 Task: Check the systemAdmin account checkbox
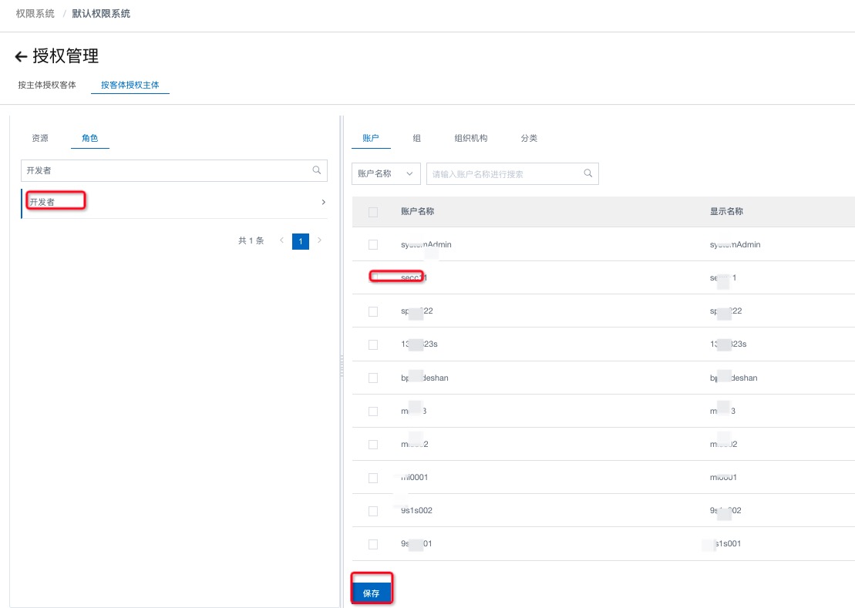tap(373, 245)
